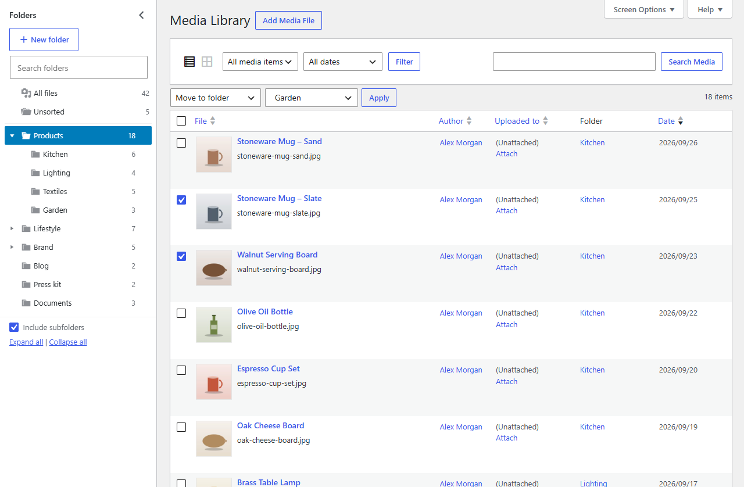Toggle the Include subfolders checkbox
744x487 pixels.
click(15, 328)
